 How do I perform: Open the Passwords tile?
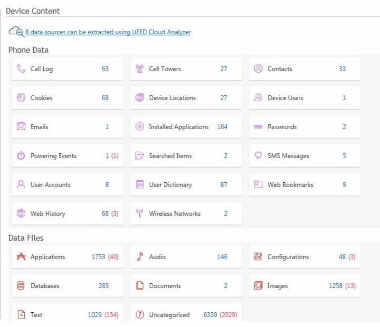304,127
